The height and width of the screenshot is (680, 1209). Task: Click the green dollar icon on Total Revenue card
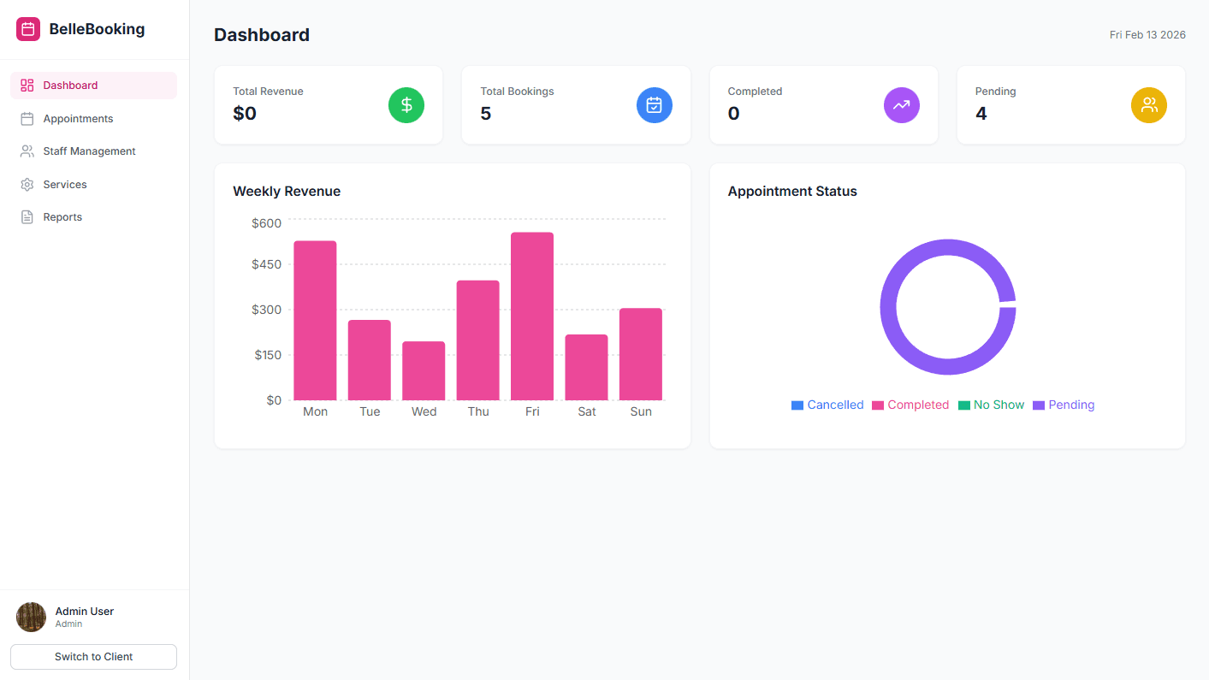406,104
